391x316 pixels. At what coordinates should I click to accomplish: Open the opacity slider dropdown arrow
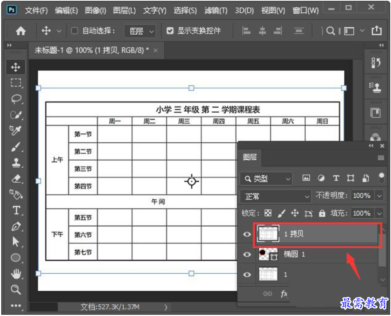[379, 196]
